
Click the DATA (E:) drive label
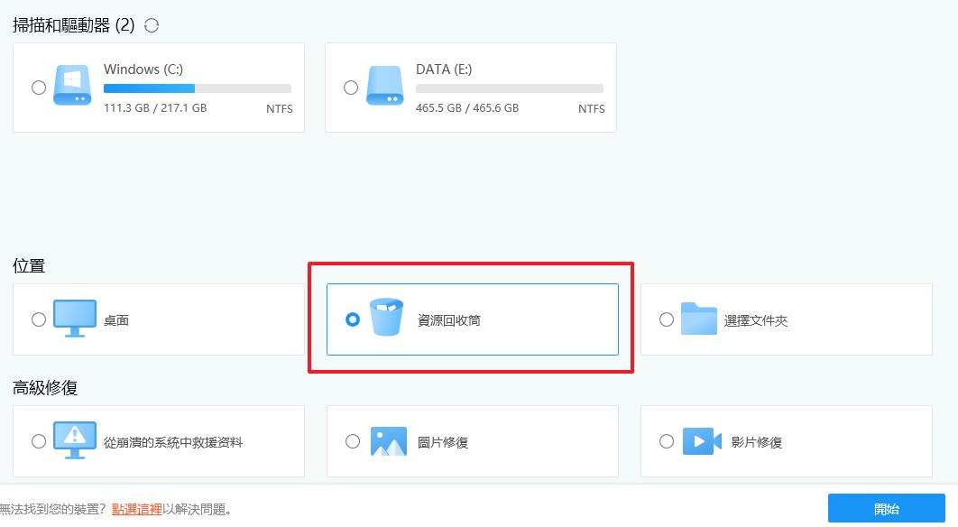[x=444, y=69]
